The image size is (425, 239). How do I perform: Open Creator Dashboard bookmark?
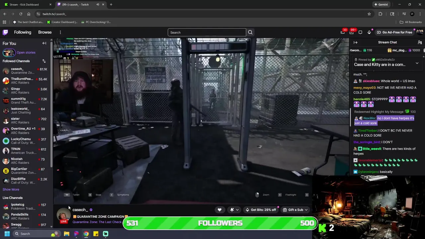pos(62,22)
